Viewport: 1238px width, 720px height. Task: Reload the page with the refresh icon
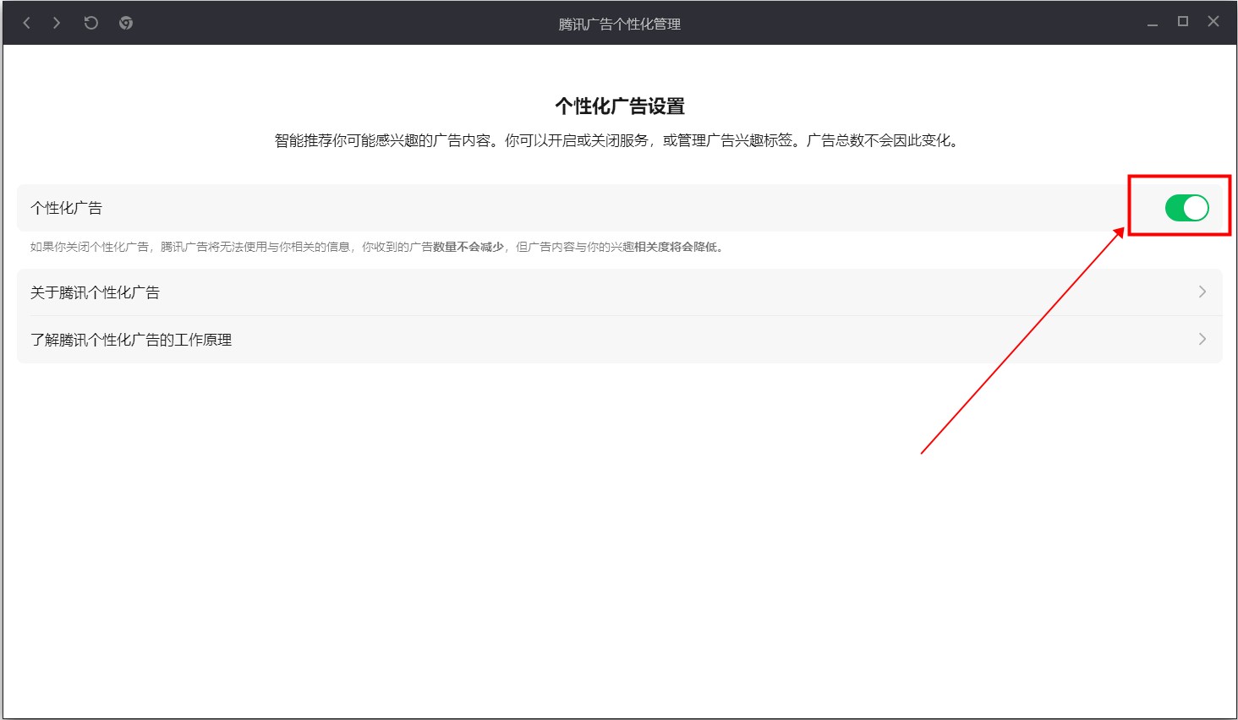[x=91, y=23]
